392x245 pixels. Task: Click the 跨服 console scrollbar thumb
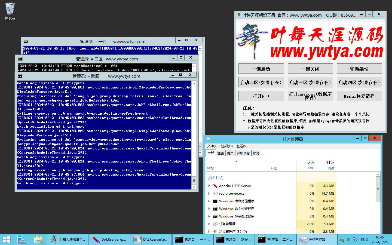point(194,180)
